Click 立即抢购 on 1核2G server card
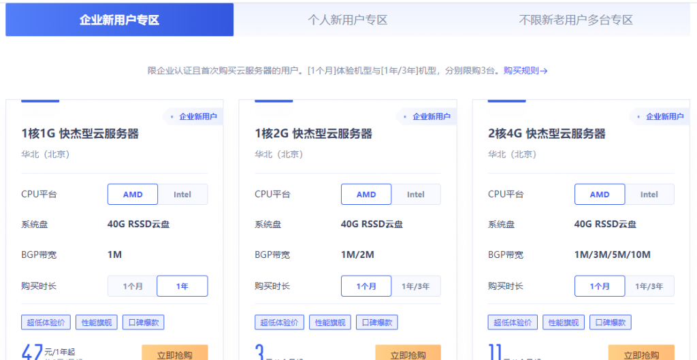This screenshot has width=697, height=360. (408, 353)
